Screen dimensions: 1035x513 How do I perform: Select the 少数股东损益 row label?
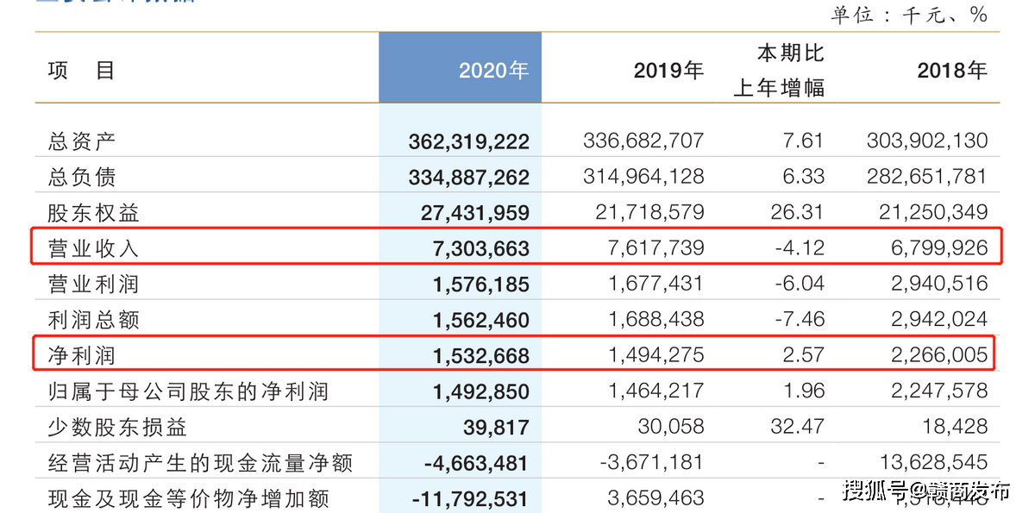tap(117, 427)
